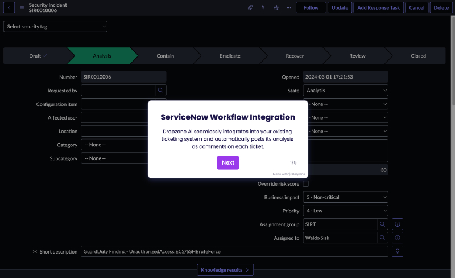This screenshot has width=455, height=278.
Task: Click the Follow button
Action: coord(311,7)
